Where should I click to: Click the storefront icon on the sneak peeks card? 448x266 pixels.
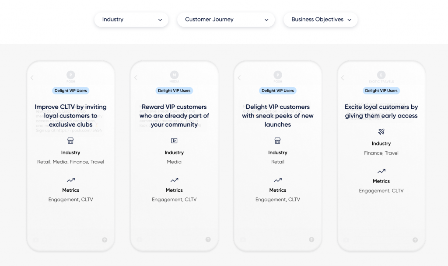[x=277, y=141]
